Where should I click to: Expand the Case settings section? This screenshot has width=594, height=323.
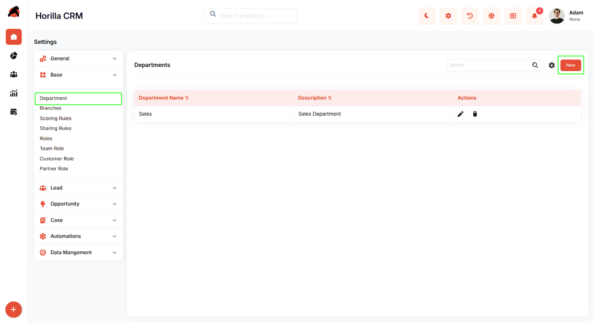[78, 220]
